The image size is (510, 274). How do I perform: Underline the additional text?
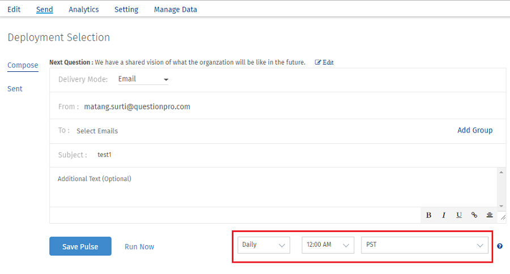point(459,215)
